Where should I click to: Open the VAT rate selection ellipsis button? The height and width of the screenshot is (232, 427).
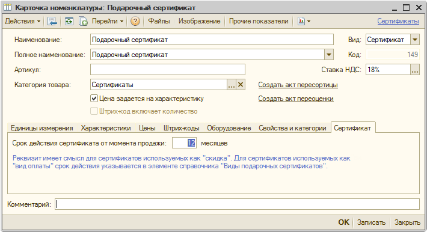[415, 70]
